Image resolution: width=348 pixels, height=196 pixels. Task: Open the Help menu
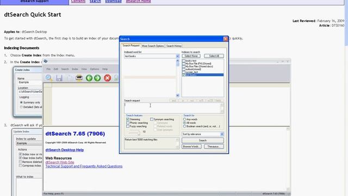[105, 69]
